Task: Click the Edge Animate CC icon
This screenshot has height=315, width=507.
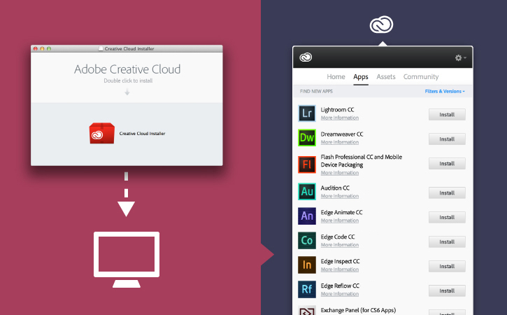Action: point(307,216)
